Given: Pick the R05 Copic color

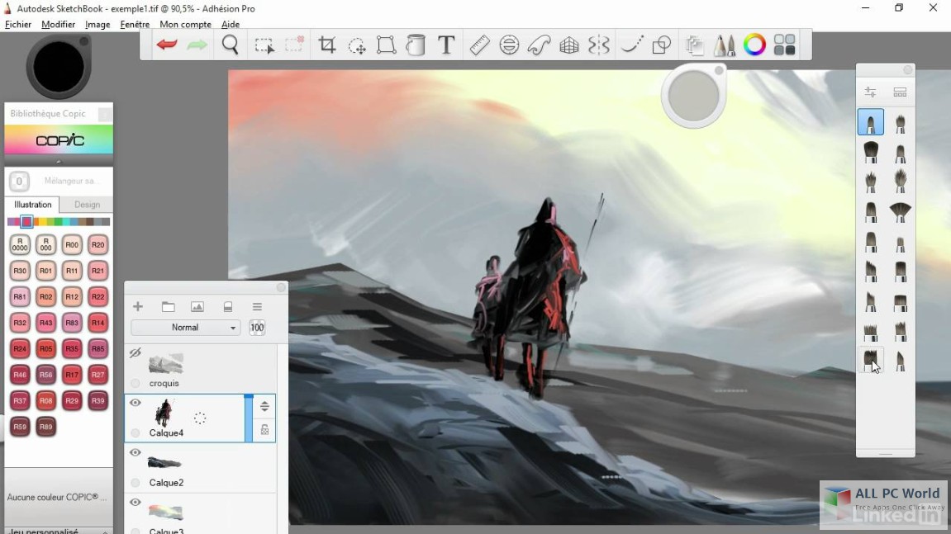Looking at the screenshot, I should coord(45,348).
